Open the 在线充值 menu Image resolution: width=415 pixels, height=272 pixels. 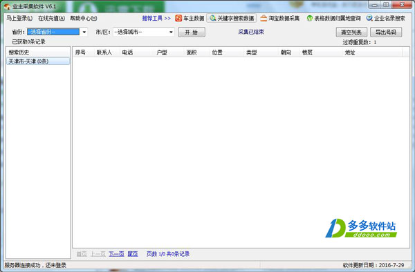pyautogui.click(x=51, y=18)
